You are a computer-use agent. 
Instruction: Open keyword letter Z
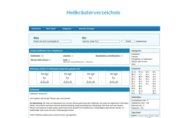(146, 84)
